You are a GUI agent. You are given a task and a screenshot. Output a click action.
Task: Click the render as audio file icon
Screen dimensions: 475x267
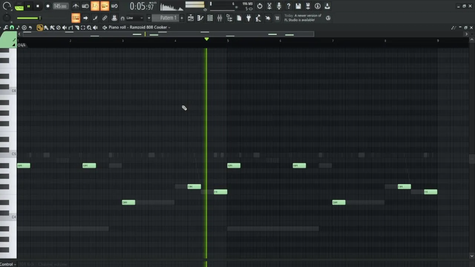pyautogui.click(x=308, y=6)
